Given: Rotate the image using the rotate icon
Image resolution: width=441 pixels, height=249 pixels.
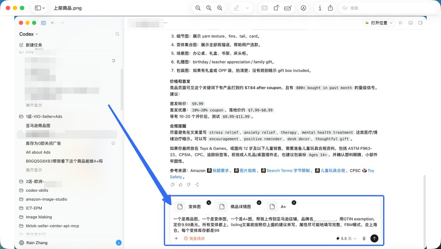Looking at the screenshot, I should point(276,8).
